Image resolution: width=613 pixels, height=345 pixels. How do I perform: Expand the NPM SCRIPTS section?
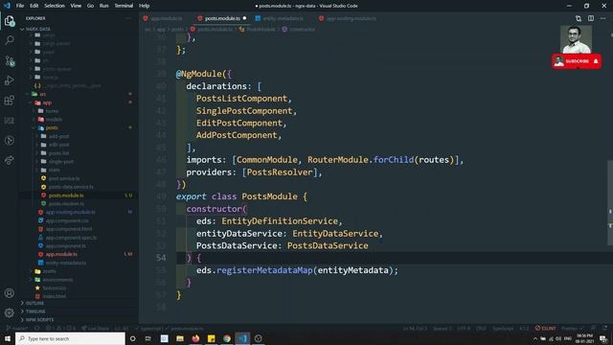(39, 319)
